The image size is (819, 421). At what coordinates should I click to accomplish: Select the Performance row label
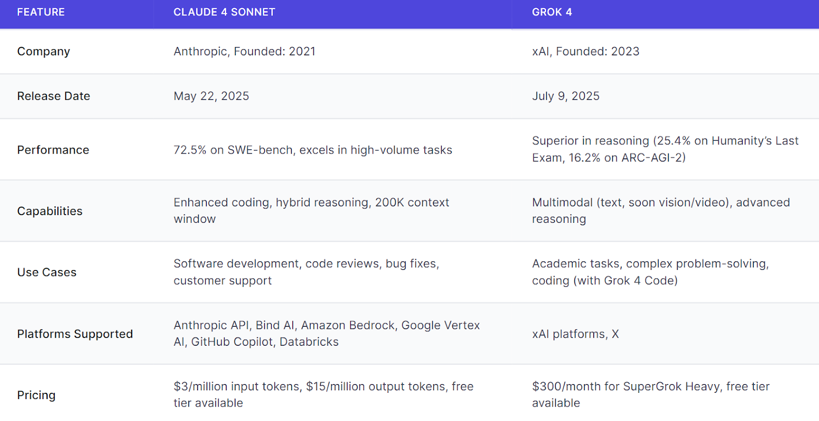53,150
